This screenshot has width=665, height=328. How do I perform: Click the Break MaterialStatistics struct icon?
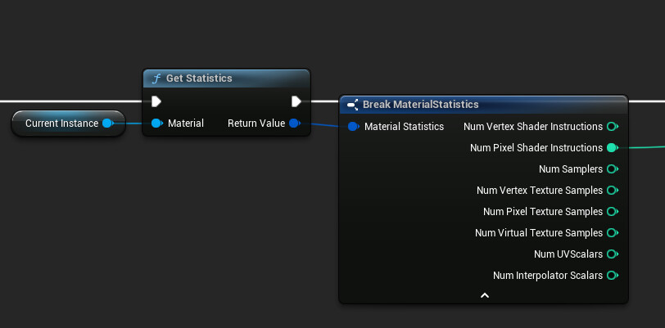point(352,104)
